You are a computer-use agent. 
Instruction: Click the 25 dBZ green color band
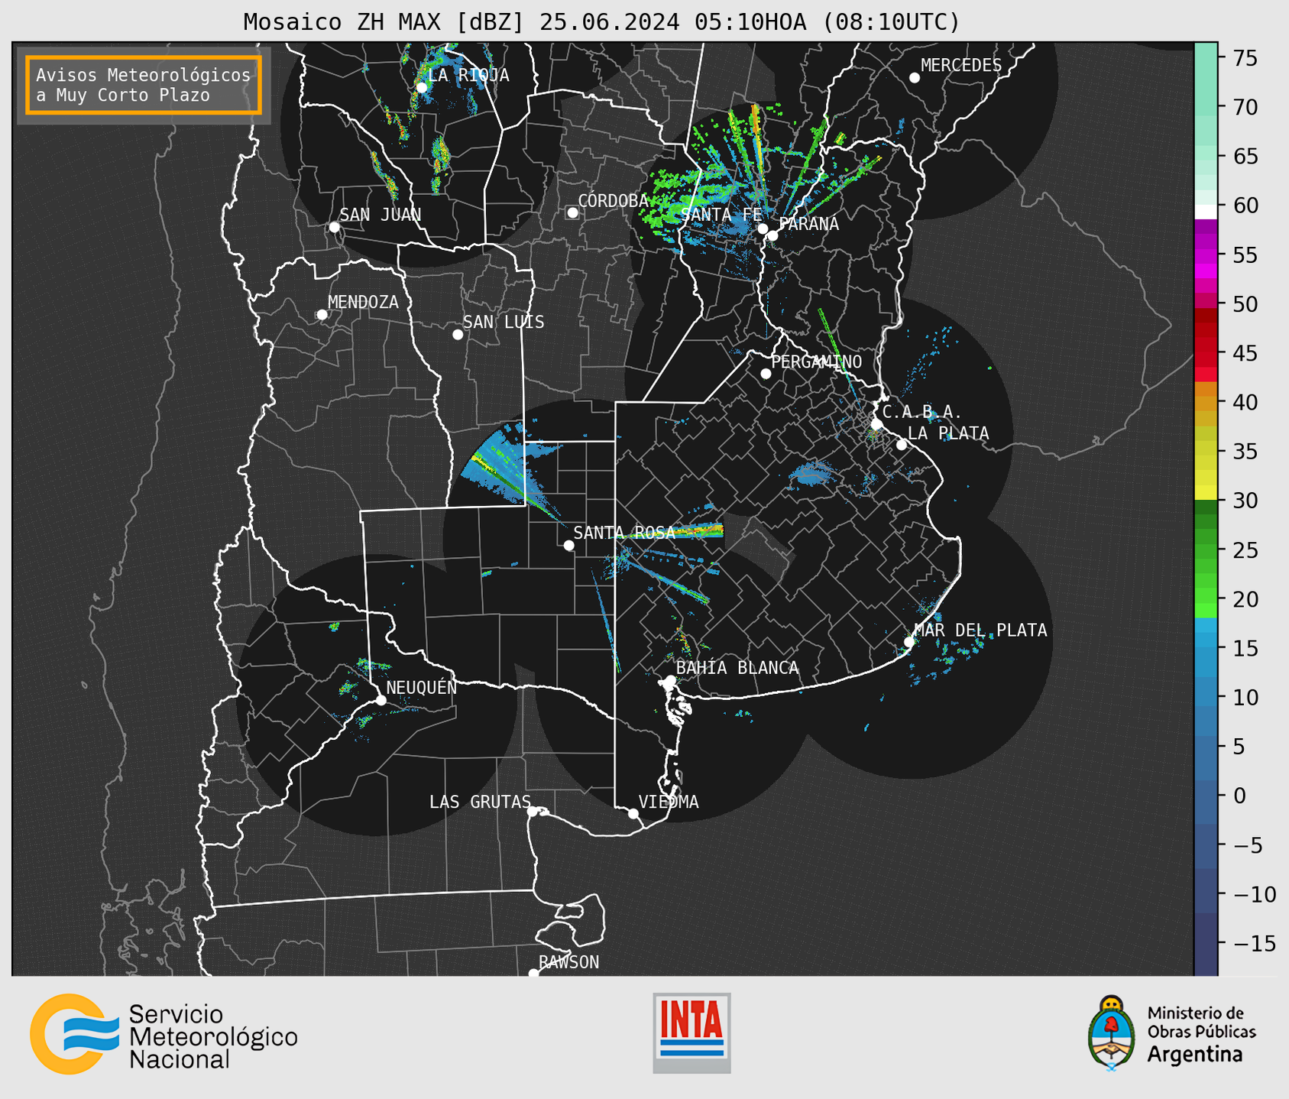1206,550
